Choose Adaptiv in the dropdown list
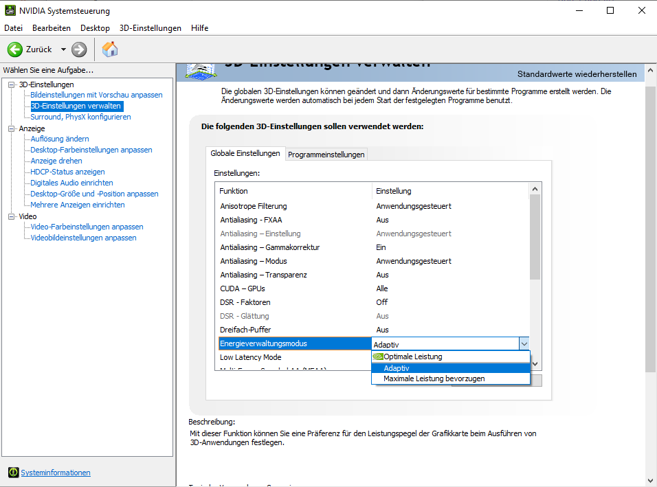 (x=451, y=368)
